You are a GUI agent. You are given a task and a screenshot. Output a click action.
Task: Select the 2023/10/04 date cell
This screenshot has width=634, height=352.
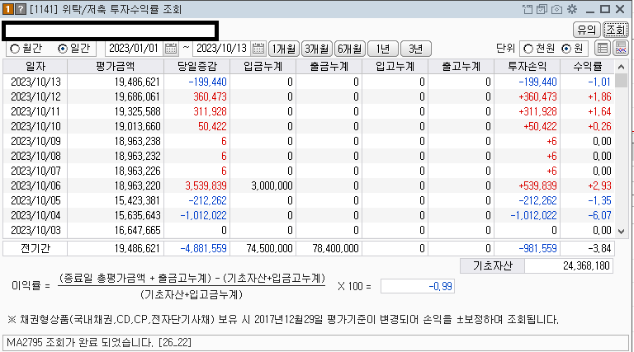[35, 215]
